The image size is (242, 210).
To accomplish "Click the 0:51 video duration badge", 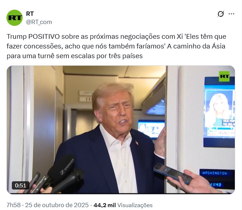I will click(21, 185).
